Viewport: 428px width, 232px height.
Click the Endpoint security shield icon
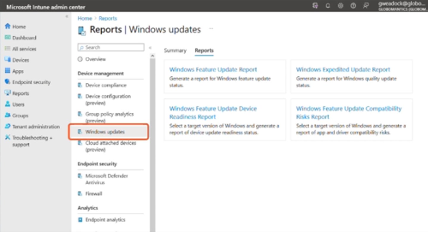[x=8, y=82]
